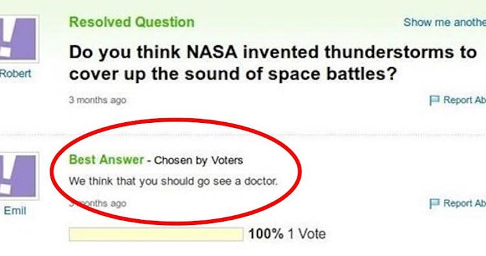Open Robert's user profile link
Viewport: 486px width, 256px height.
[x=16, y=74]
